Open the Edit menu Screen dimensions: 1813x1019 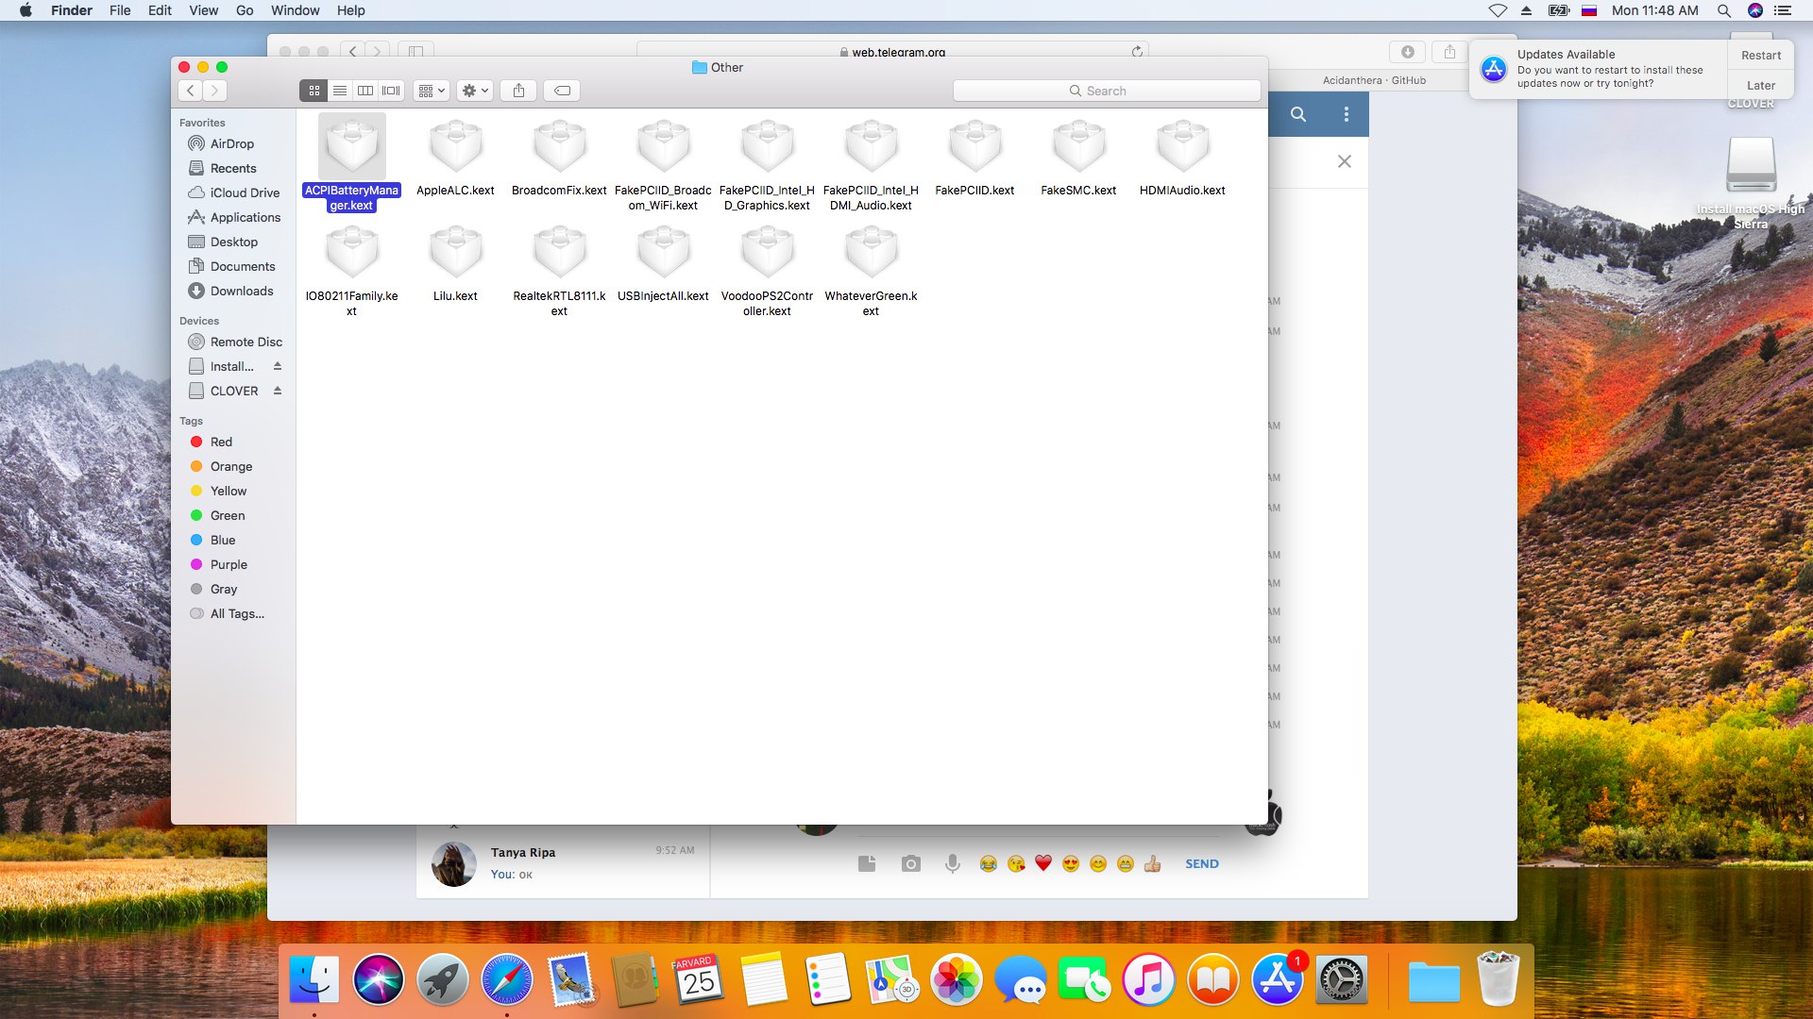click(160, 10)
